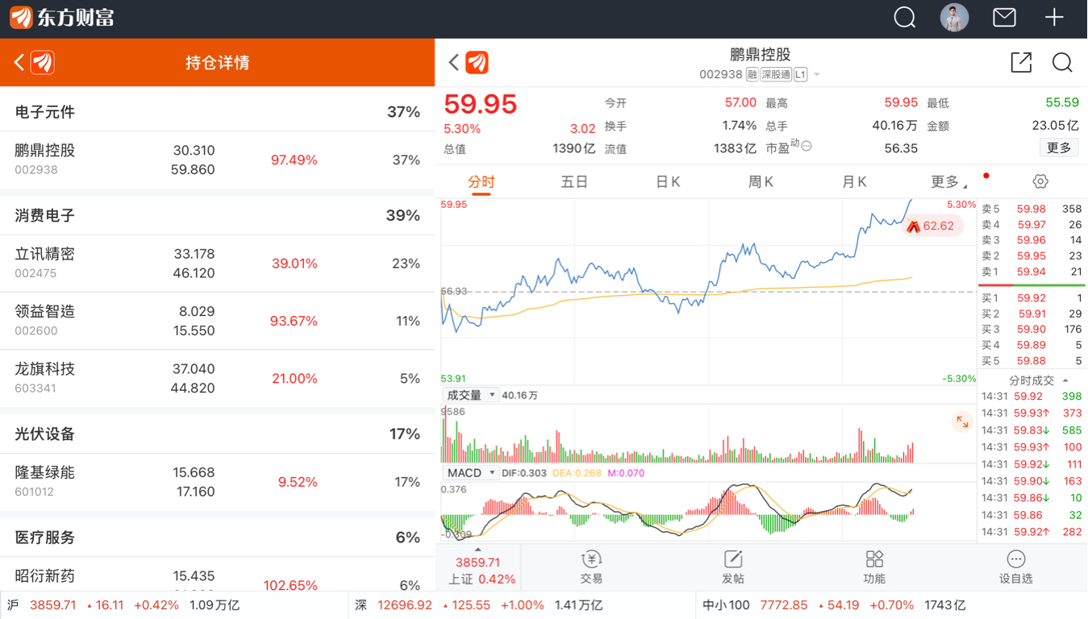Switch to the 周K tab
Viewport: 1088px width, 619px height.
(761, 182)
